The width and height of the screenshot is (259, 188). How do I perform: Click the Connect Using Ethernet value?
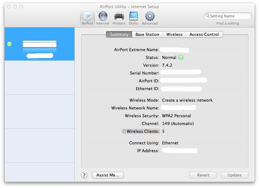click(170, 143)
